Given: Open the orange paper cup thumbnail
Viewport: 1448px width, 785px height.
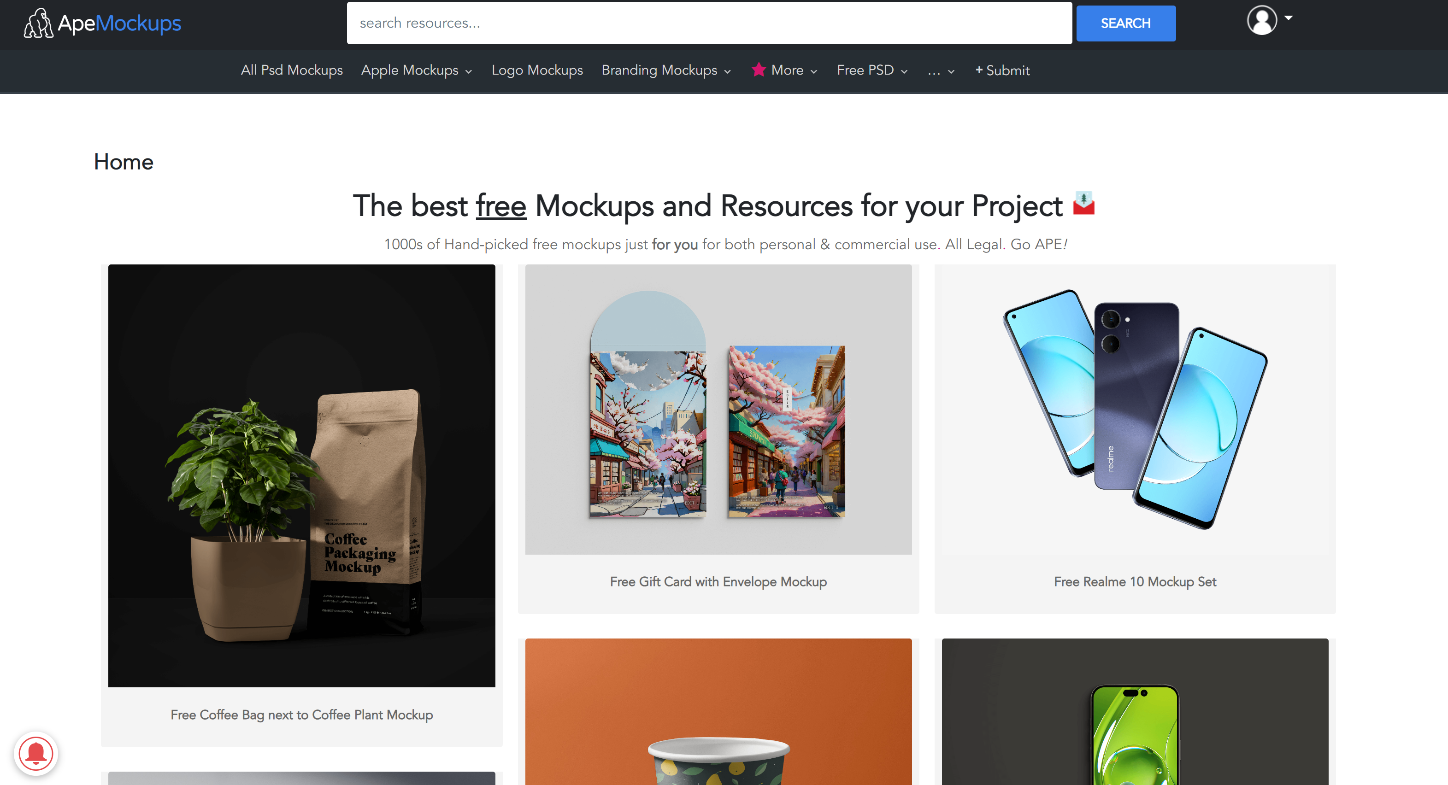Looking at the screenshot, I should (718, 711).
